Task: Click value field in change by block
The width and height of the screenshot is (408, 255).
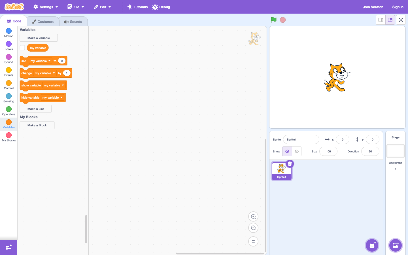Action: click(67, 73)
